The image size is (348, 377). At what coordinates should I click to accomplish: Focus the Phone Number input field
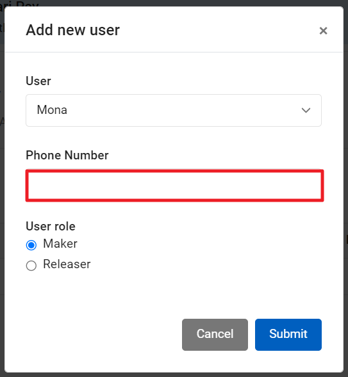pos(175,186)
